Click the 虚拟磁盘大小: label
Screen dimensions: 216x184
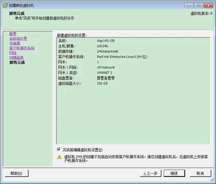click(70, 83)
